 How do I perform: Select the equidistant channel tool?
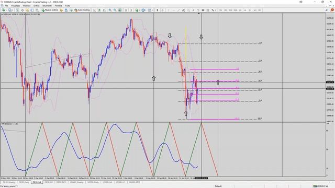(183, 10)
